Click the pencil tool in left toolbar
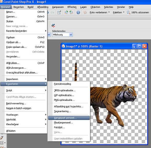151x148 pixels. (2, 138)
